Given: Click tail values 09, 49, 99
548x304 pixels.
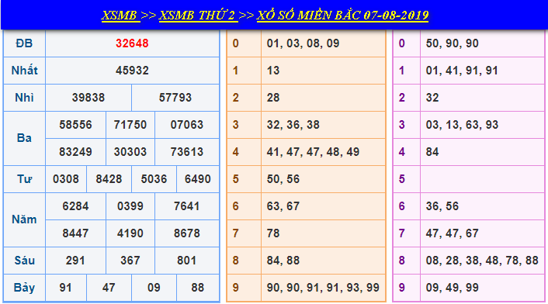Looking at the screenshot, I should point(453,288).
